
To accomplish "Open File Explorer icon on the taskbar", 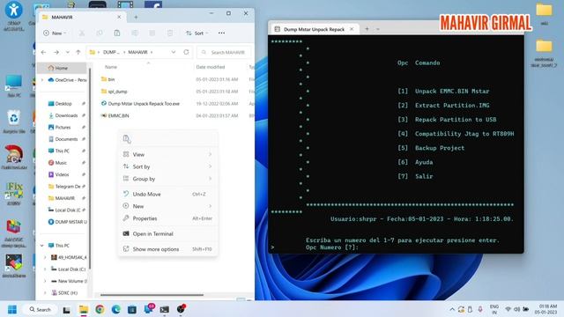I will point(84,309).
